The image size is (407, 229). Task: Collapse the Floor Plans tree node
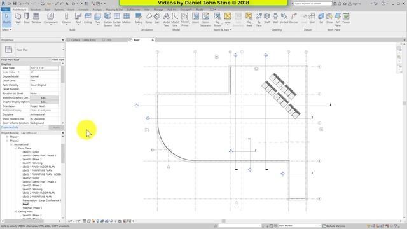(15, 148)
